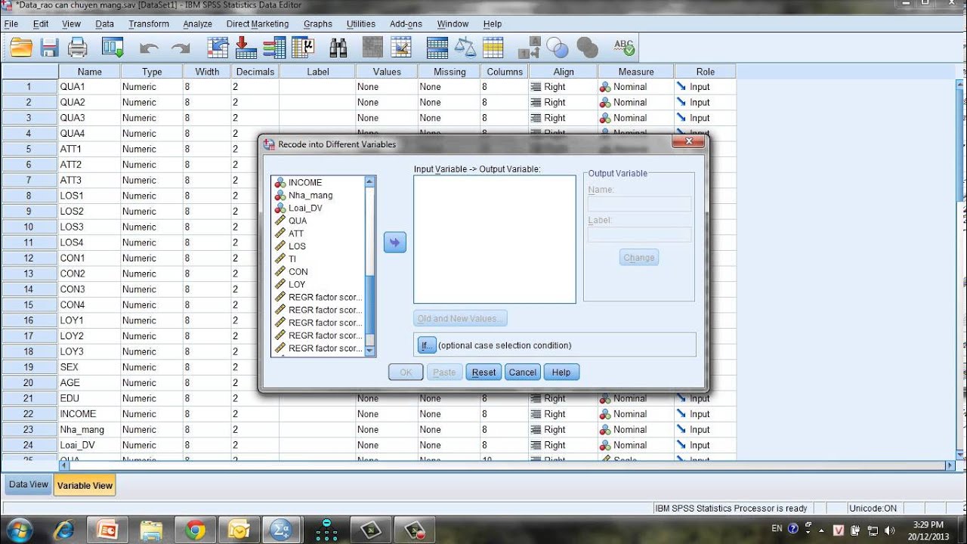The width and height of the screenshot is (967, 544).
Task: Click the Weight cases scale icon
Action: 465,48
